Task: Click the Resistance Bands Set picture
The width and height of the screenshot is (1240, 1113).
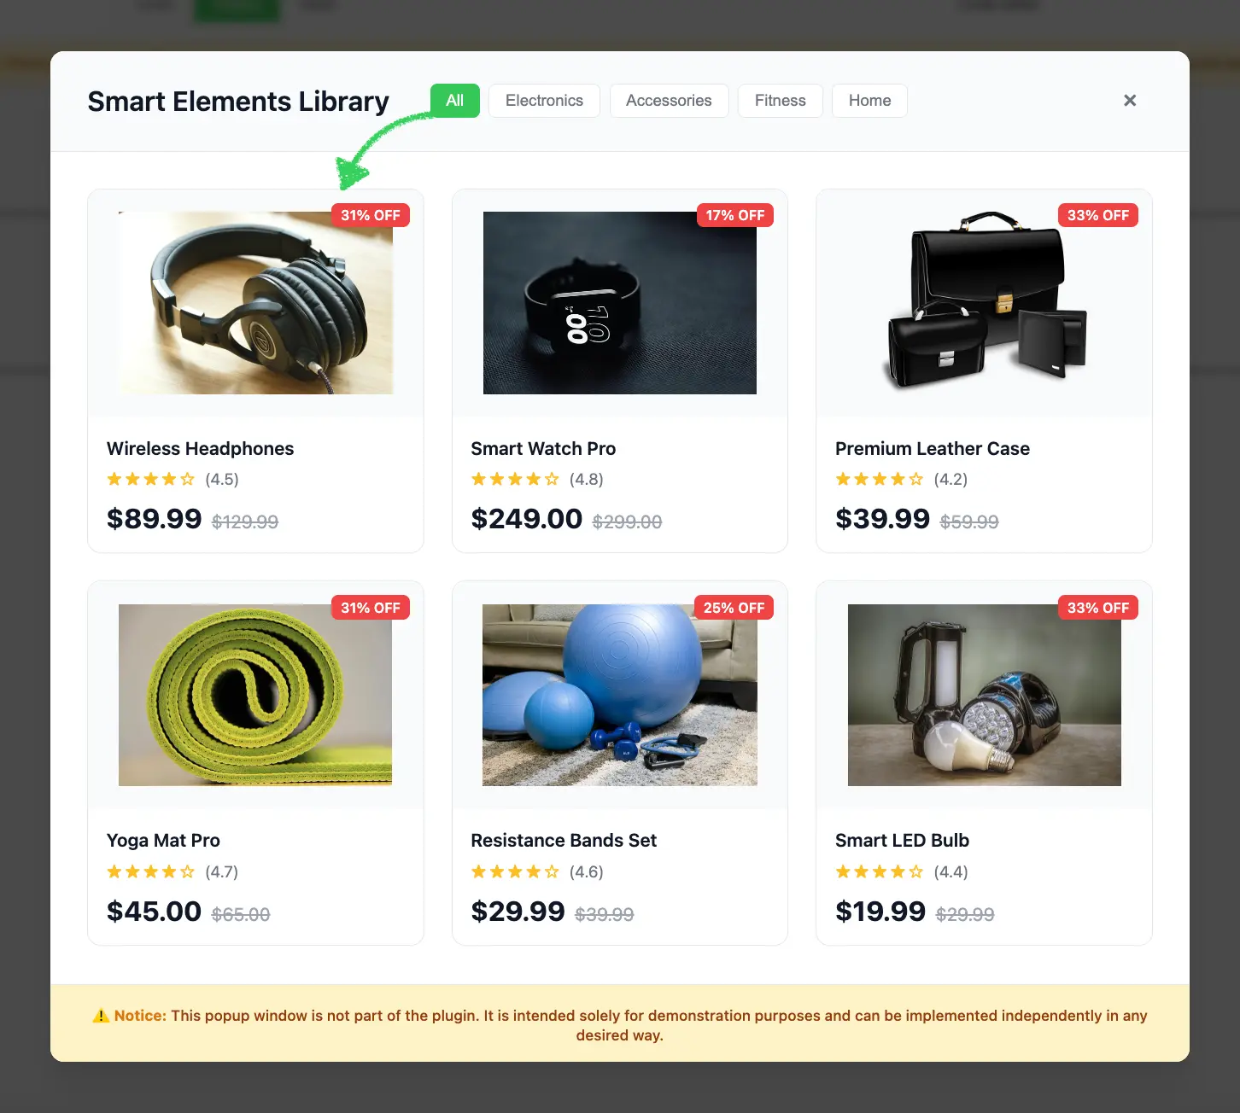Action: pyautogui.click(x=620, y=695)
